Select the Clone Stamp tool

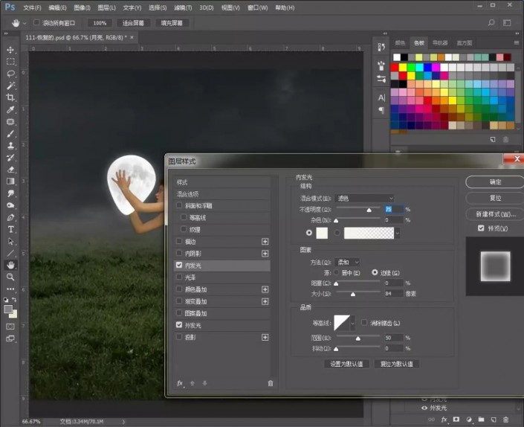10,146
